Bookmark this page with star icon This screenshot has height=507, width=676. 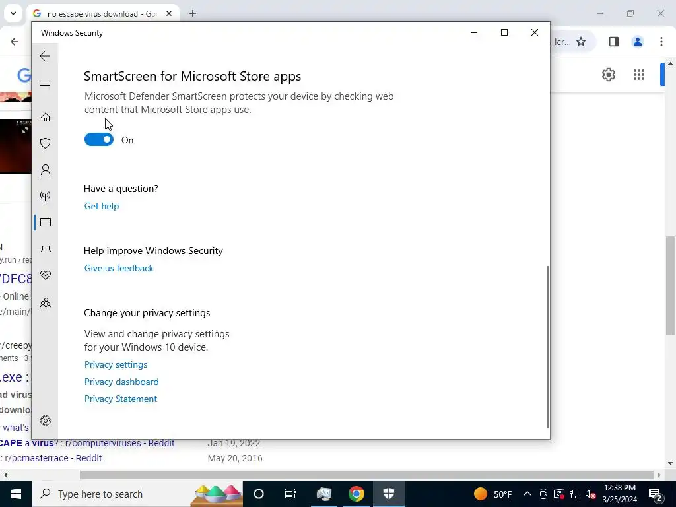point(581,42)
